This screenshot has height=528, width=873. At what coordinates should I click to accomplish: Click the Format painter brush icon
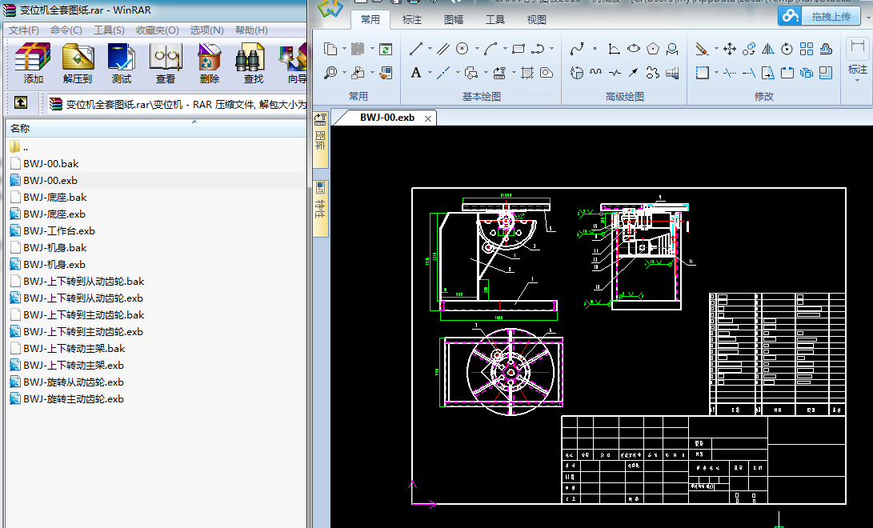tap(386, 72)
